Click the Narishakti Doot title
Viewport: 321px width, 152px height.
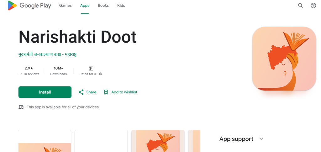[x=78, y=37]
